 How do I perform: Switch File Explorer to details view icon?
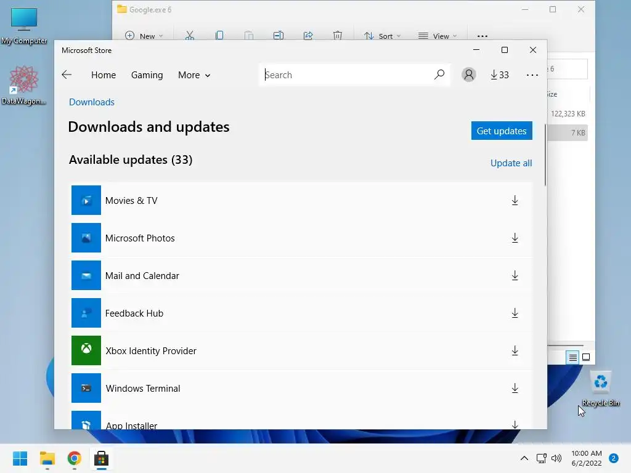point(572,357)
